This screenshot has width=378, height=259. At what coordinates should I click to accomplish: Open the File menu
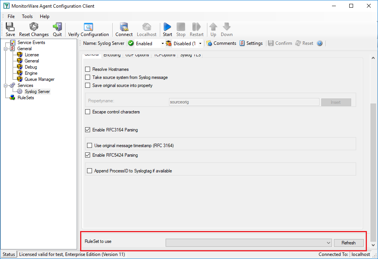[x=11, y=16]
